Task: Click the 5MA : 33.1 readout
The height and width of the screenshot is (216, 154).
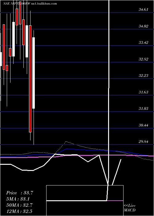Action: 18,199
